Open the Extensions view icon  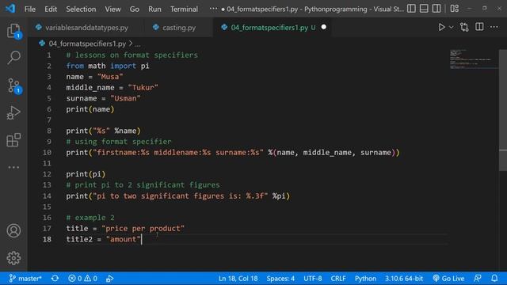(x=14, y=140)
